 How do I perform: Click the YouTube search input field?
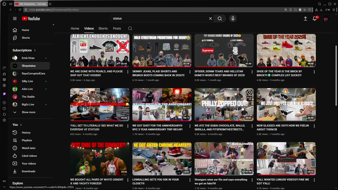[160, 18]
